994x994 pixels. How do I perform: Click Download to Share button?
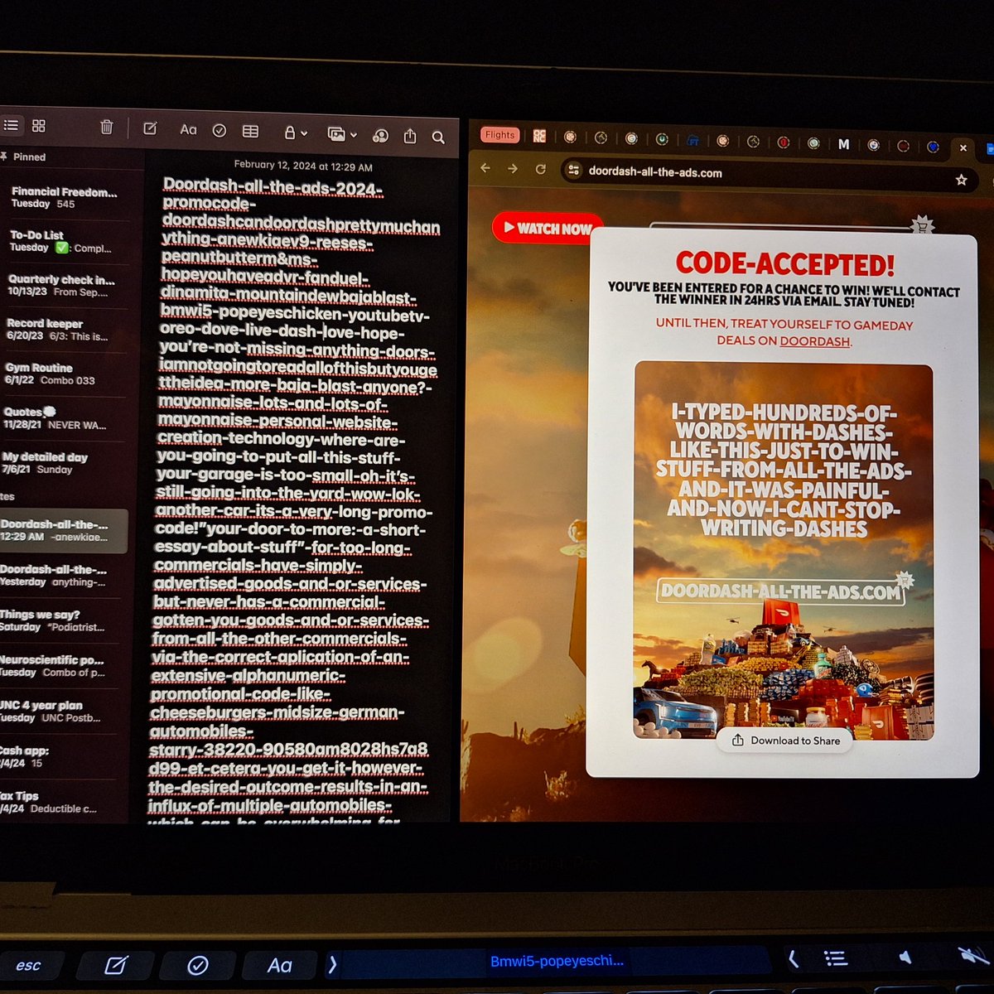tap(785, 741)
